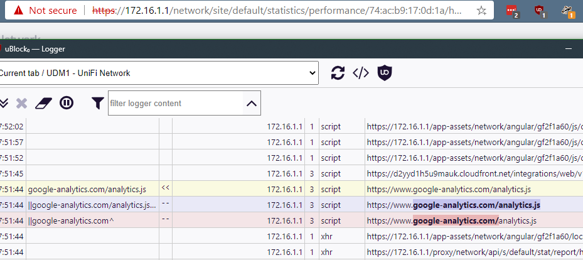Clear the logger with the eraser icon
The image size is (583, 260).
click(x=43, y=103)
